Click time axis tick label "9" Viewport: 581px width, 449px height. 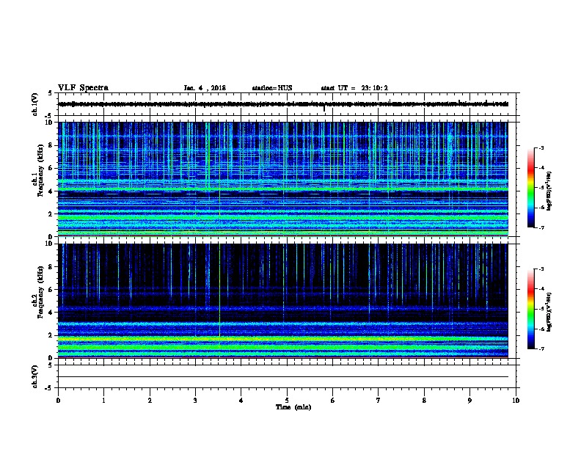coord(469,401)
